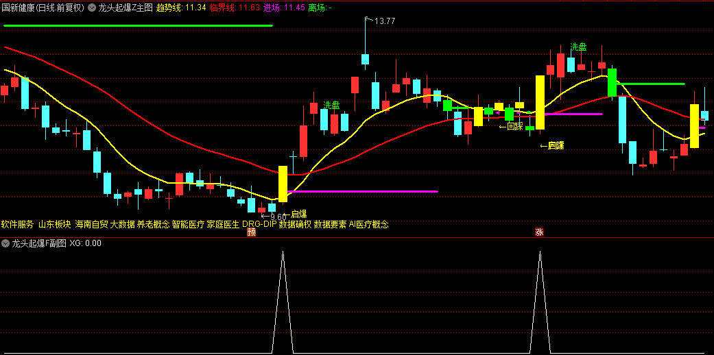Click the 离场: - value label
Image resolution: width=714 pixels, height=355 pixels.
point(320,8)
